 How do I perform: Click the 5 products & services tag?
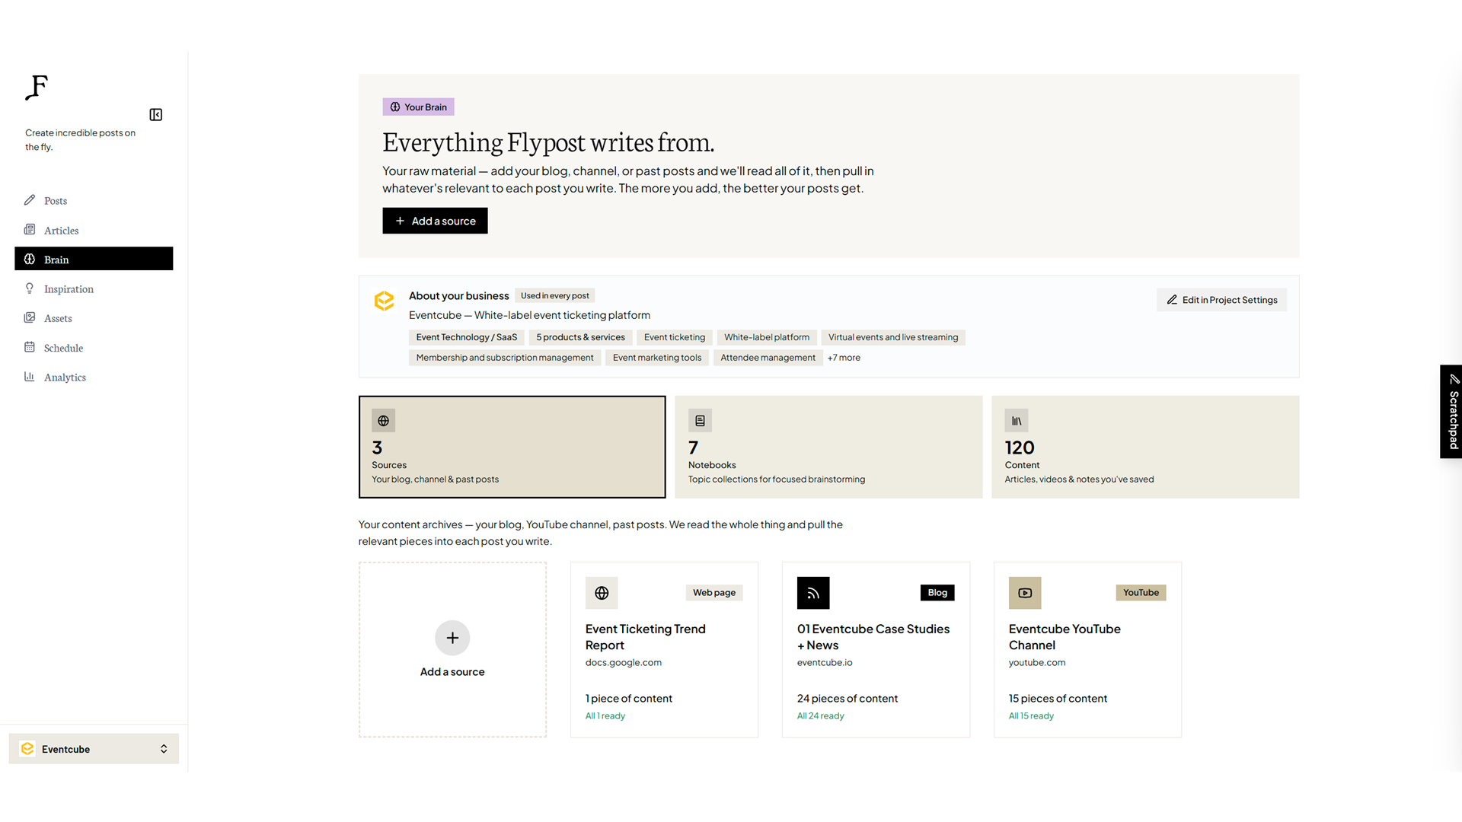pos(580,337)
